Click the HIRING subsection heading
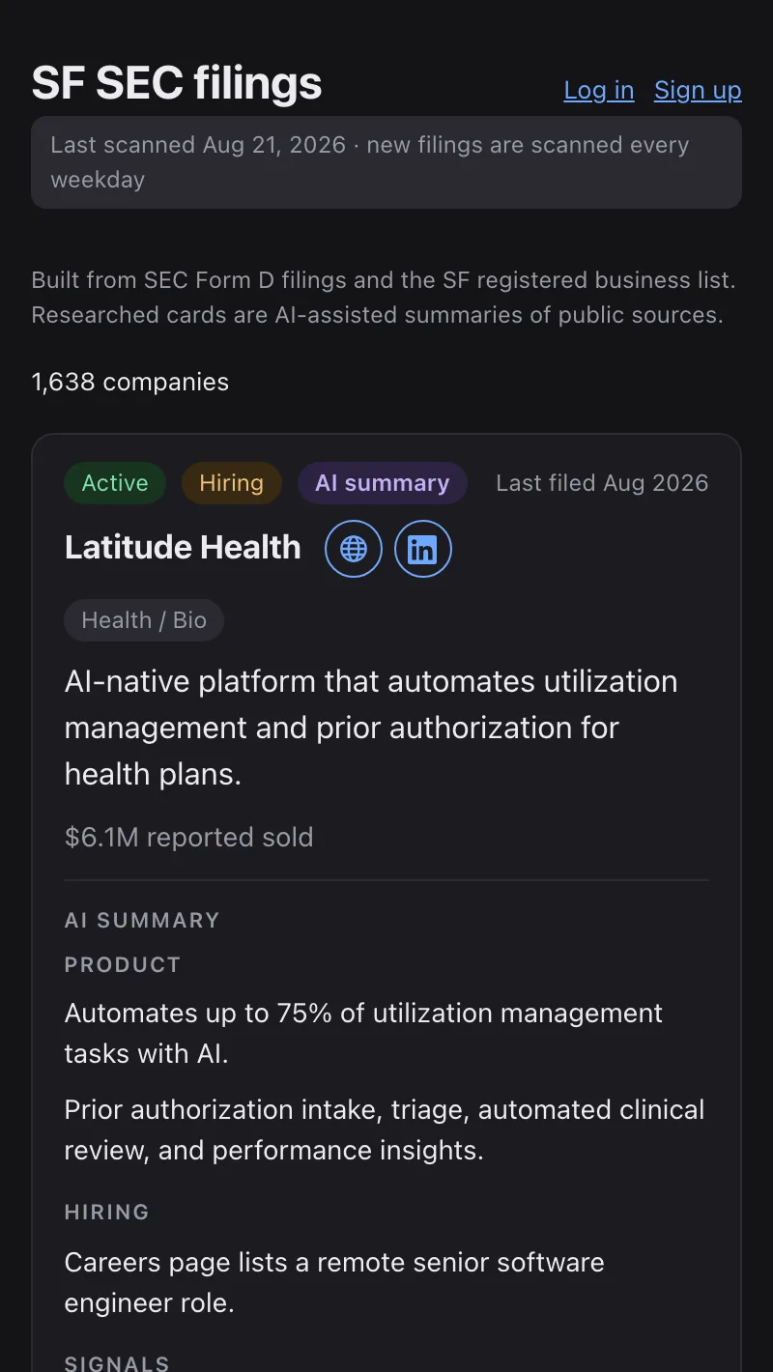 point(107,1212)
